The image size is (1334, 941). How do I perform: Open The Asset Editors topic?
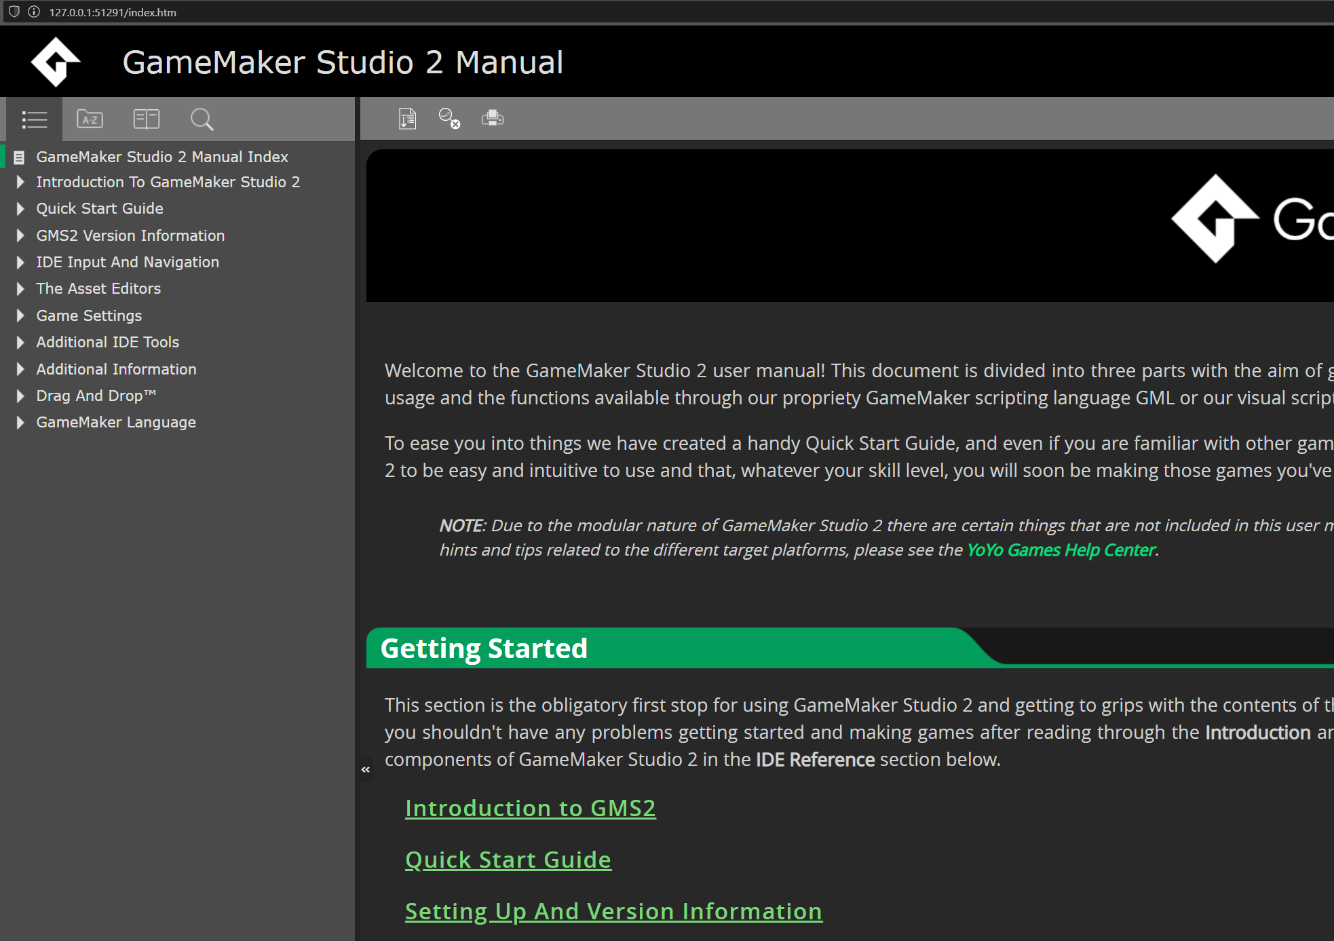tap(98, 288)
